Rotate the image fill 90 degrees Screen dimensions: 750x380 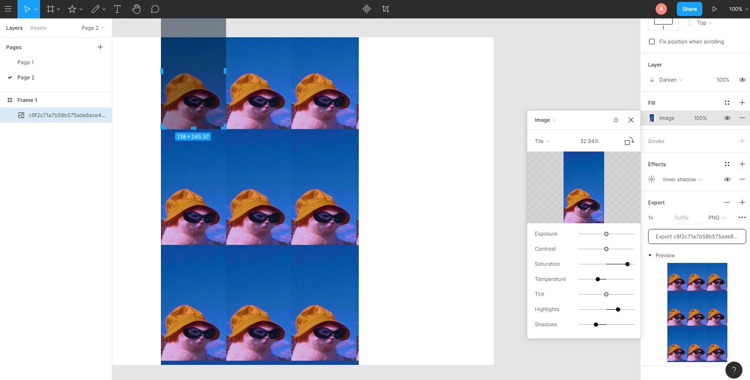[629, 141]
